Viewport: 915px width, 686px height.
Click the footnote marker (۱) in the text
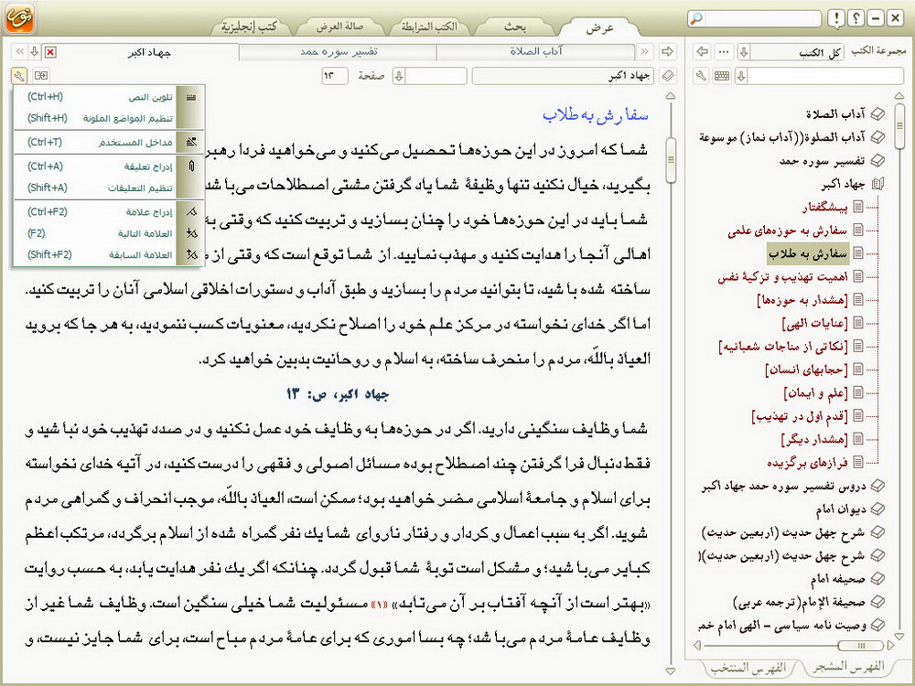tap(380, 605)
